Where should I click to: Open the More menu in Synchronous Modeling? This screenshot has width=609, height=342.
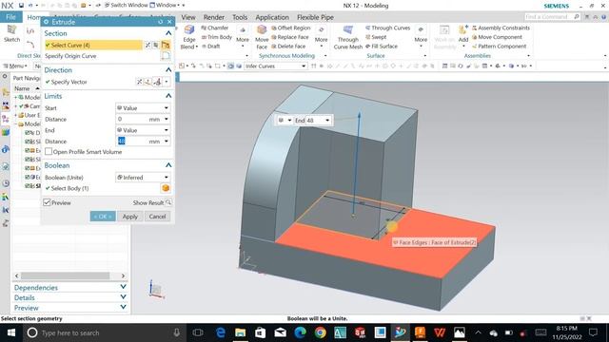(321, 36)
